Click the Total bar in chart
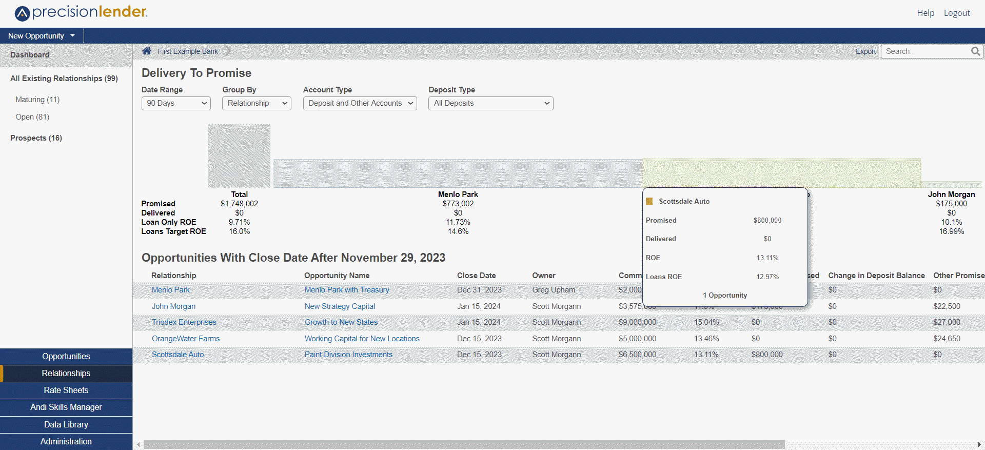985x450 pixels. click(239, 156)
